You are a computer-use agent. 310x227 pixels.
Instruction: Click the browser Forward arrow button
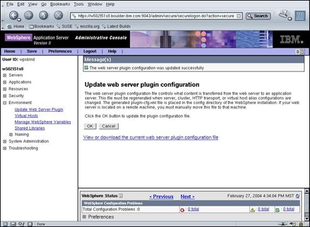click(29, 16)
